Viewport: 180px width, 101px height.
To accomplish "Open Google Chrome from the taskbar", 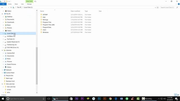I will [110, 98].
